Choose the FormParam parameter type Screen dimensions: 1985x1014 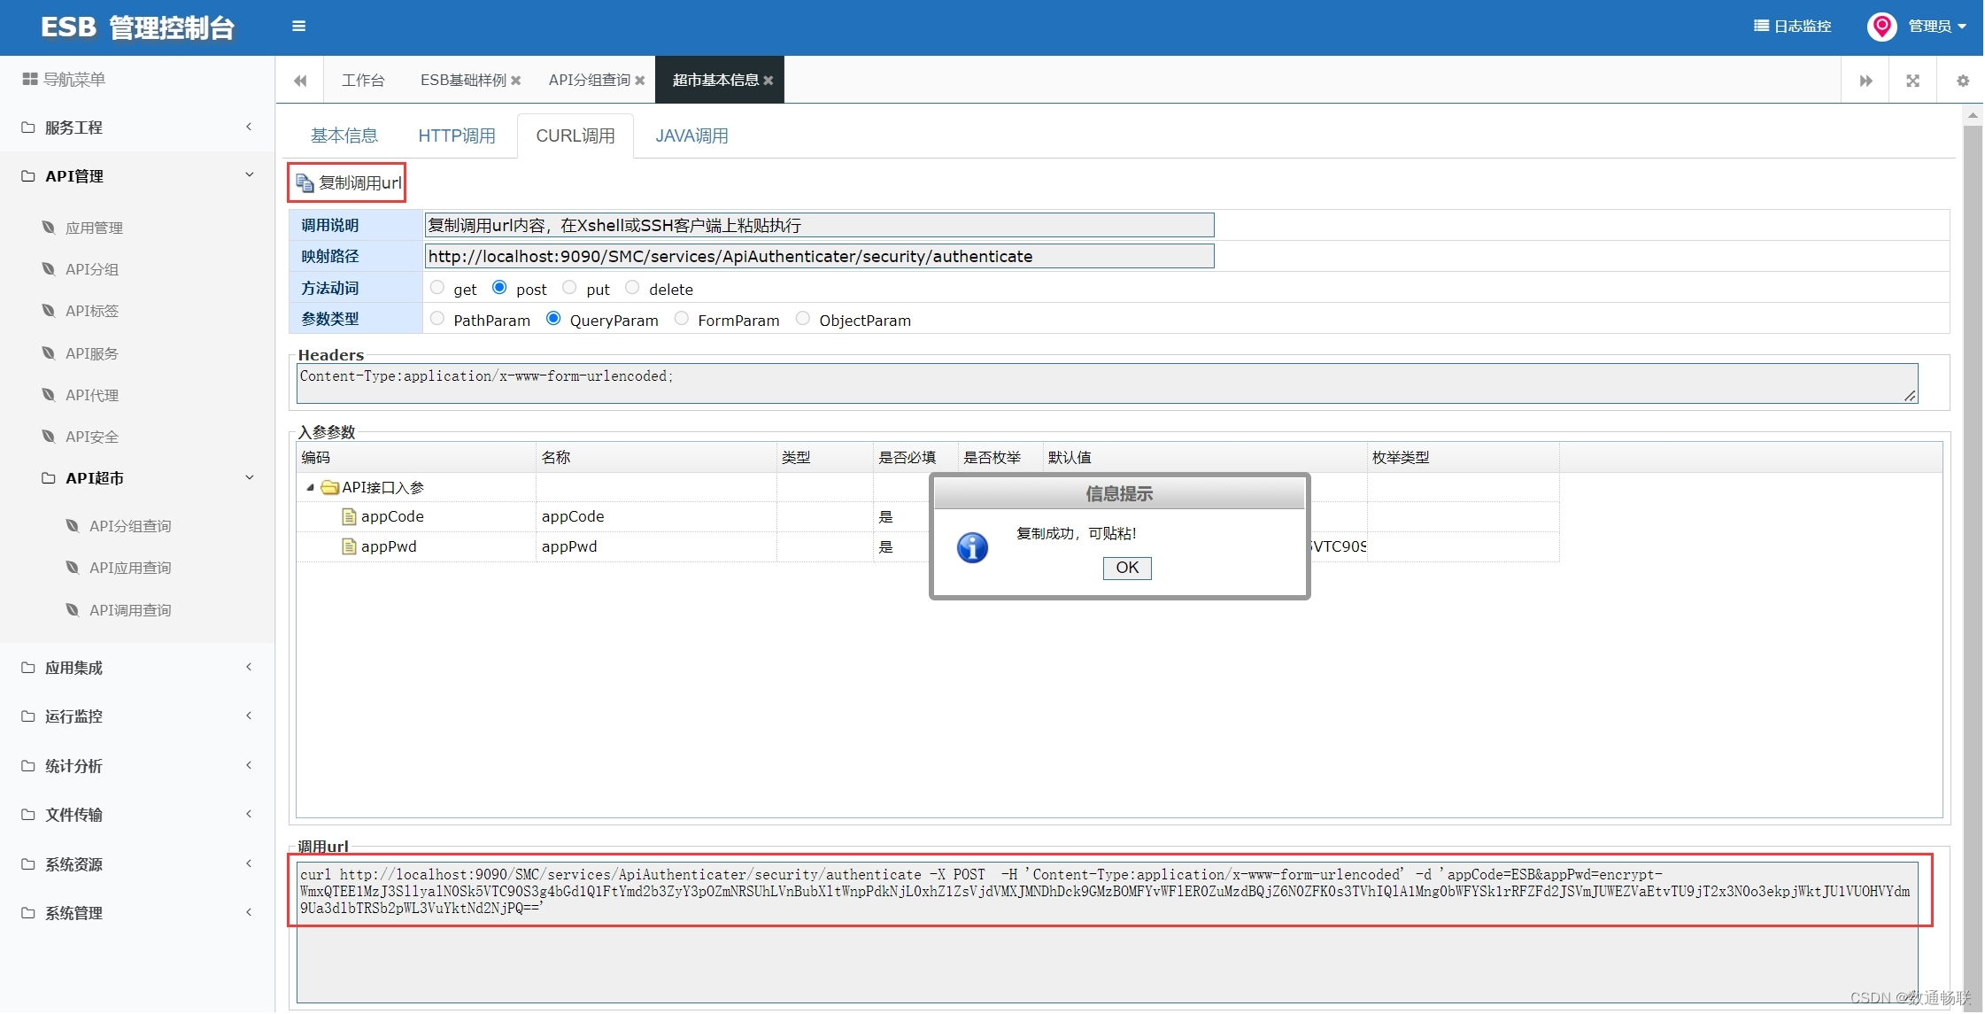pos(682,319)
